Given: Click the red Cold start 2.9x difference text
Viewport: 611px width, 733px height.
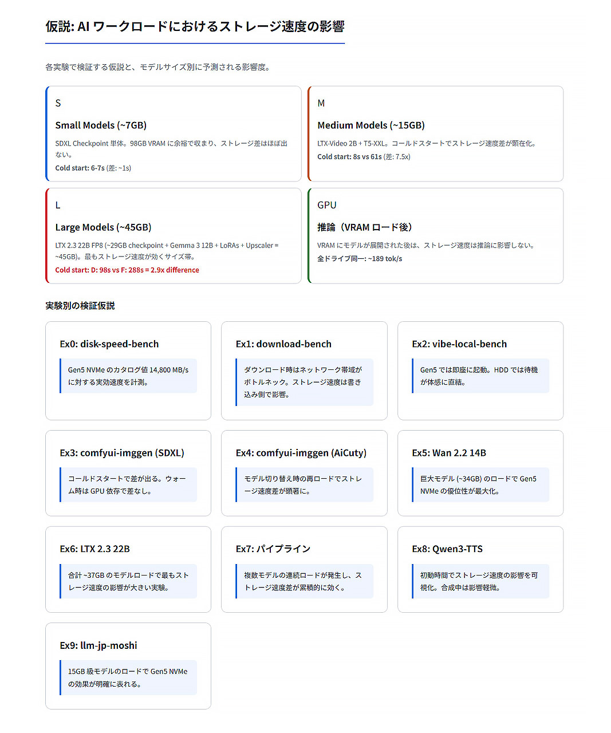Looking at the screenshot, I should tap(127, 270).
